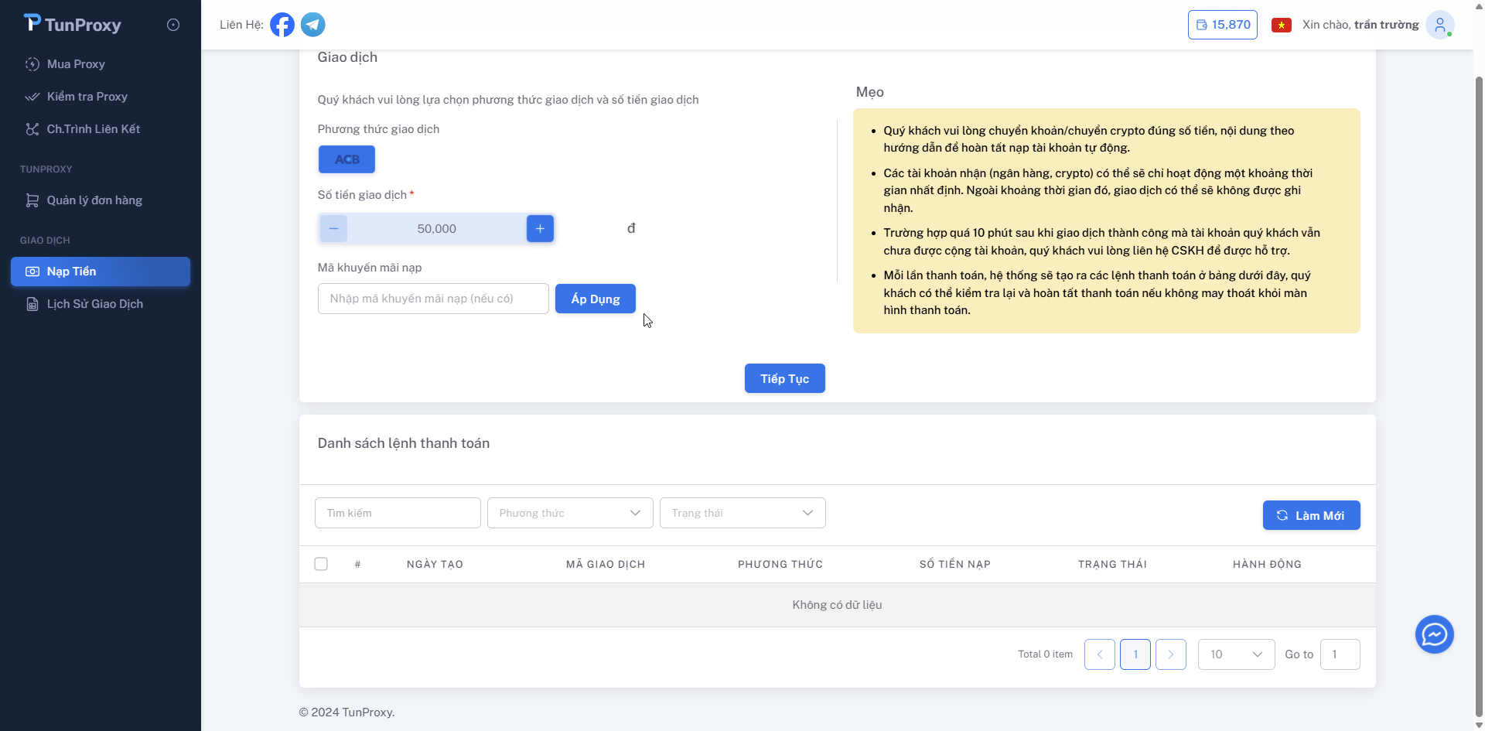Click the wallet balance 15,870 badge
The height and width of the screenshot is (731, 1485).
1222,25
